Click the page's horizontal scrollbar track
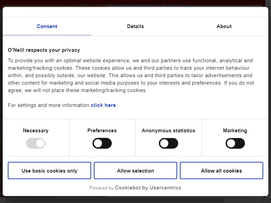 coord(132,200)
